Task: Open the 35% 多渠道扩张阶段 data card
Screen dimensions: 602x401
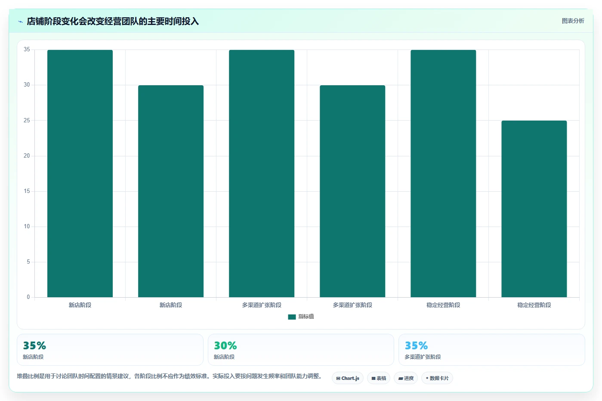Action: (492, 350)
